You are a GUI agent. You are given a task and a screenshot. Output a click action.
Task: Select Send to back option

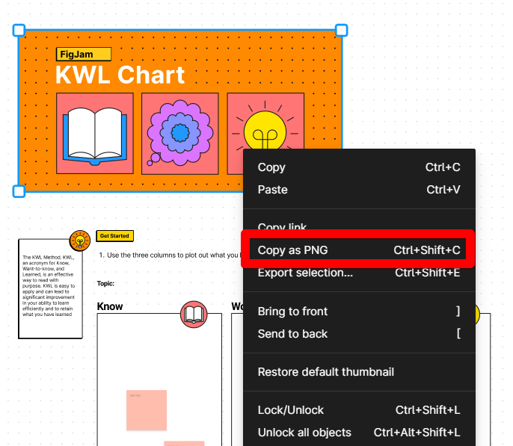pyautogui.click(x=359, y=334)
